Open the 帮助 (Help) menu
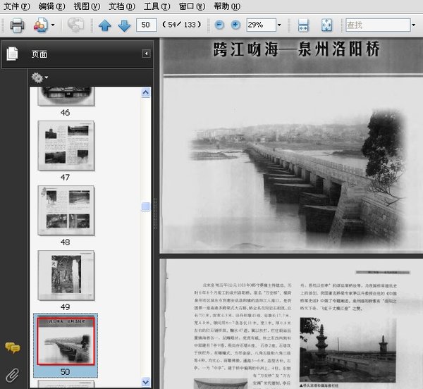The height and width of the screenshot is (389, 423). tap(226, 6)
